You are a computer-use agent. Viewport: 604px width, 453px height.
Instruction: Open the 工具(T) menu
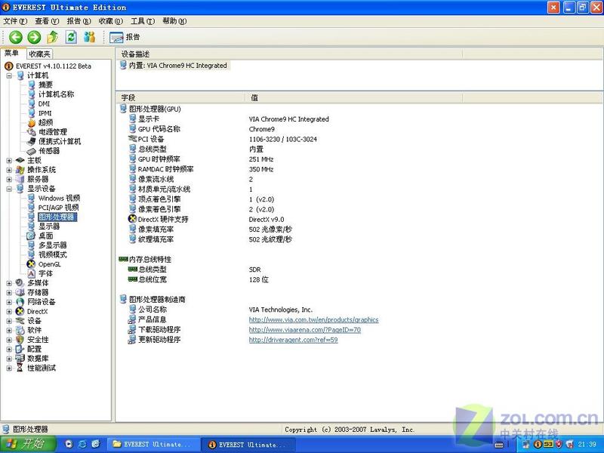143,21
